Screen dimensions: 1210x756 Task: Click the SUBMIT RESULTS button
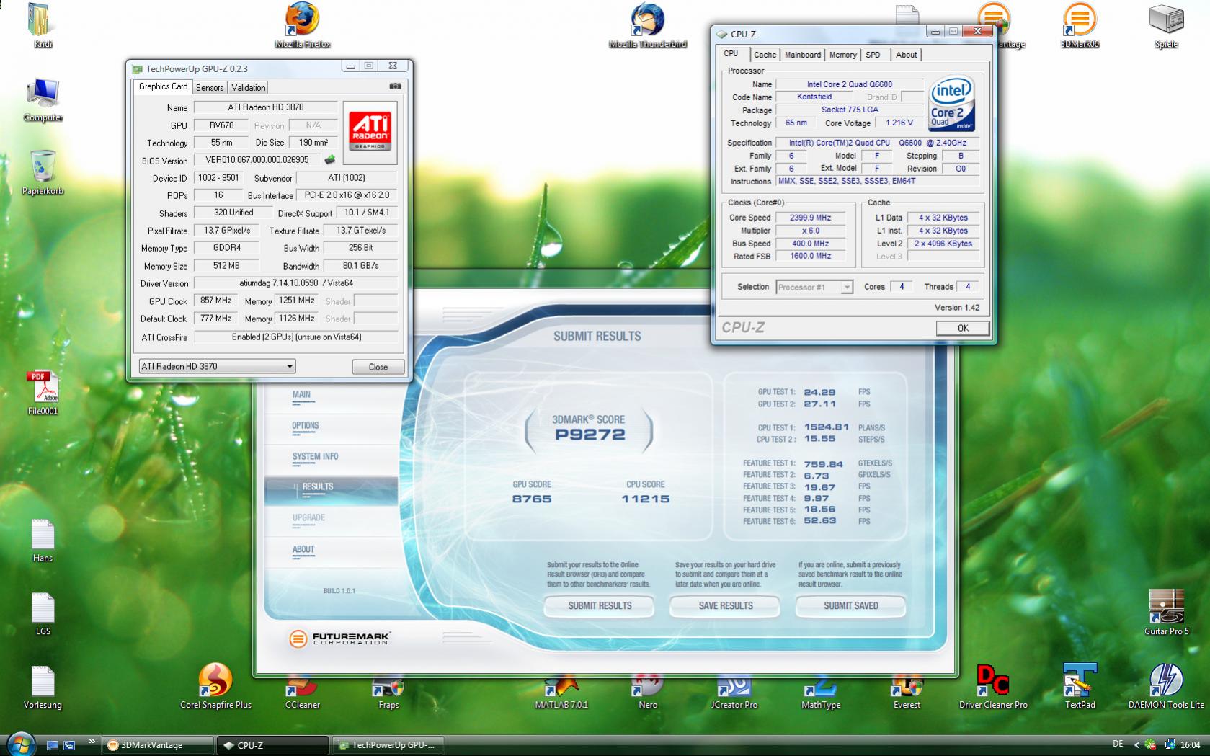pyautogui.click(x=600, y=606)
